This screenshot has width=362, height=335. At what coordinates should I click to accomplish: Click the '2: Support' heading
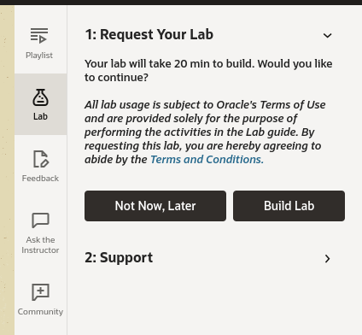pos(119,257)
